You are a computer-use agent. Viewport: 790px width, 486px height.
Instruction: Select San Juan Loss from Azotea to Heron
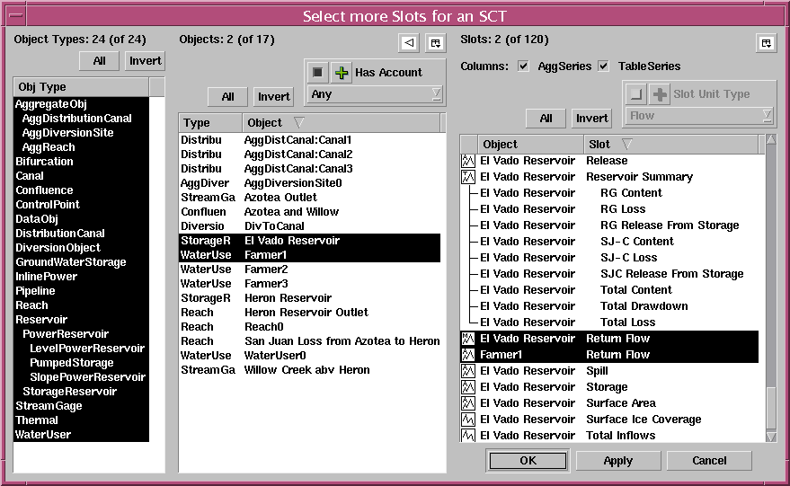(x=310, y=341)
